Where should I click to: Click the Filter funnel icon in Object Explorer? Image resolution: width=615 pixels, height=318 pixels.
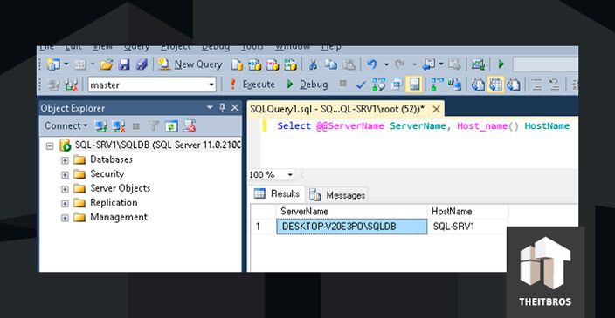tap(154, 126)
